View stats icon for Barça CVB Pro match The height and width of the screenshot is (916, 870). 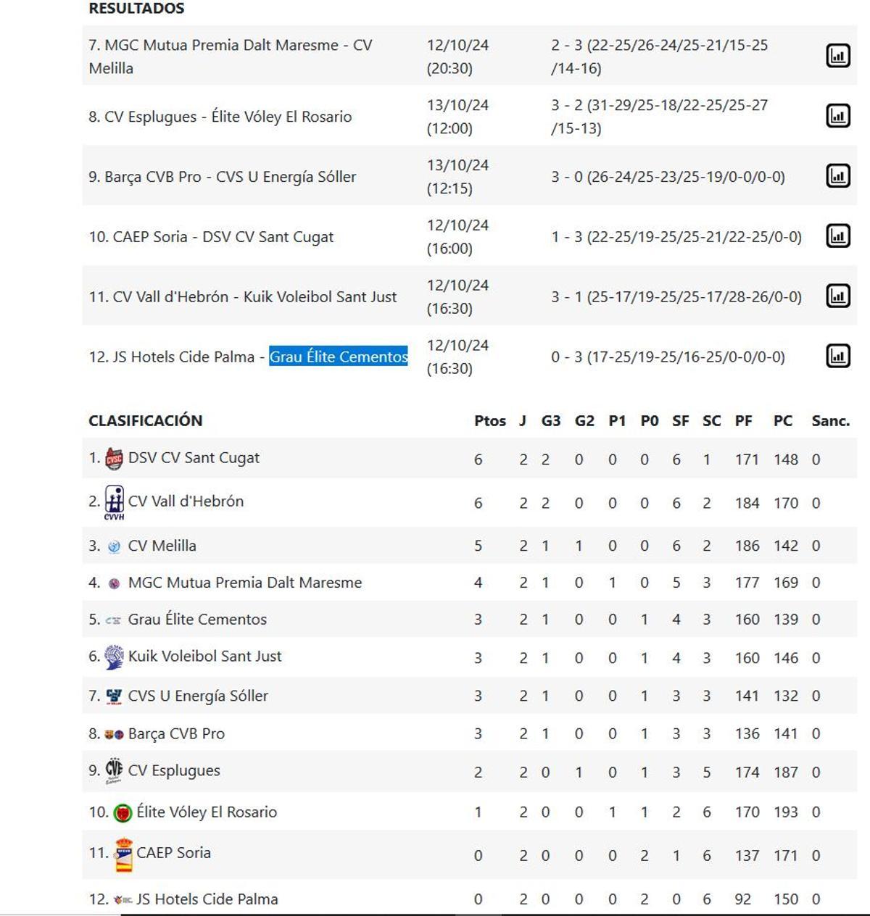(x=837, y=175)
